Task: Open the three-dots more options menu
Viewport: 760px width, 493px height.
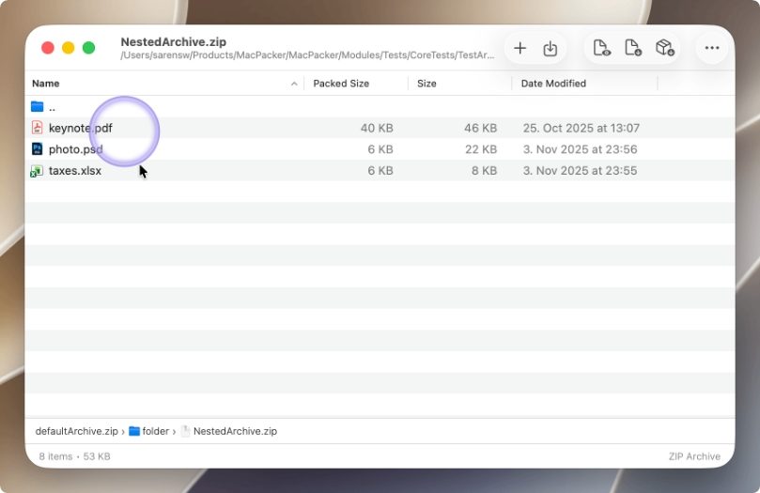Action: tap(711, 48)
